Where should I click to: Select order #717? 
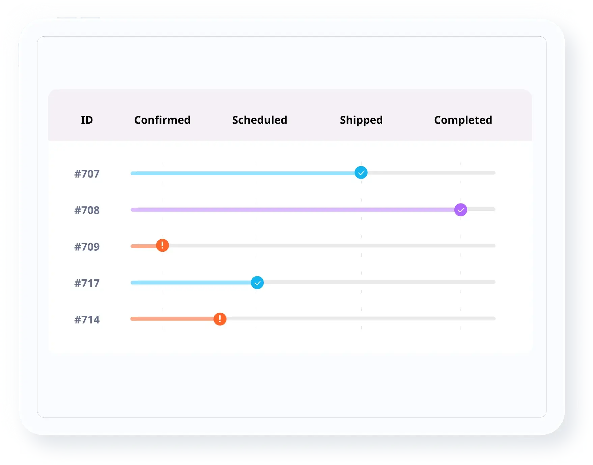click(87, 283)
